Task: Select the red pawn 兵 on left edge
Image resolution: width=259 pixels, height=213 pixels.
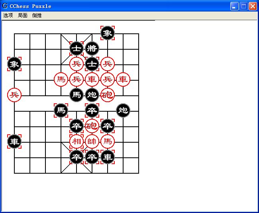Action: [14, 95]
